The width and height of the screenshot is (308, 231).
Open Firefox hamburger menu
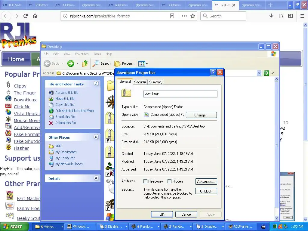(302, 16)
